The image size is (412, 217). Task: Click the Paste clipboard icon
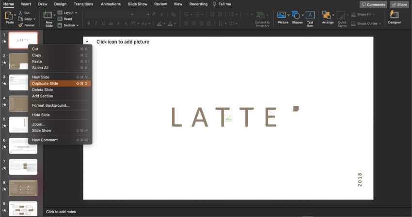(x=10, y=16)
